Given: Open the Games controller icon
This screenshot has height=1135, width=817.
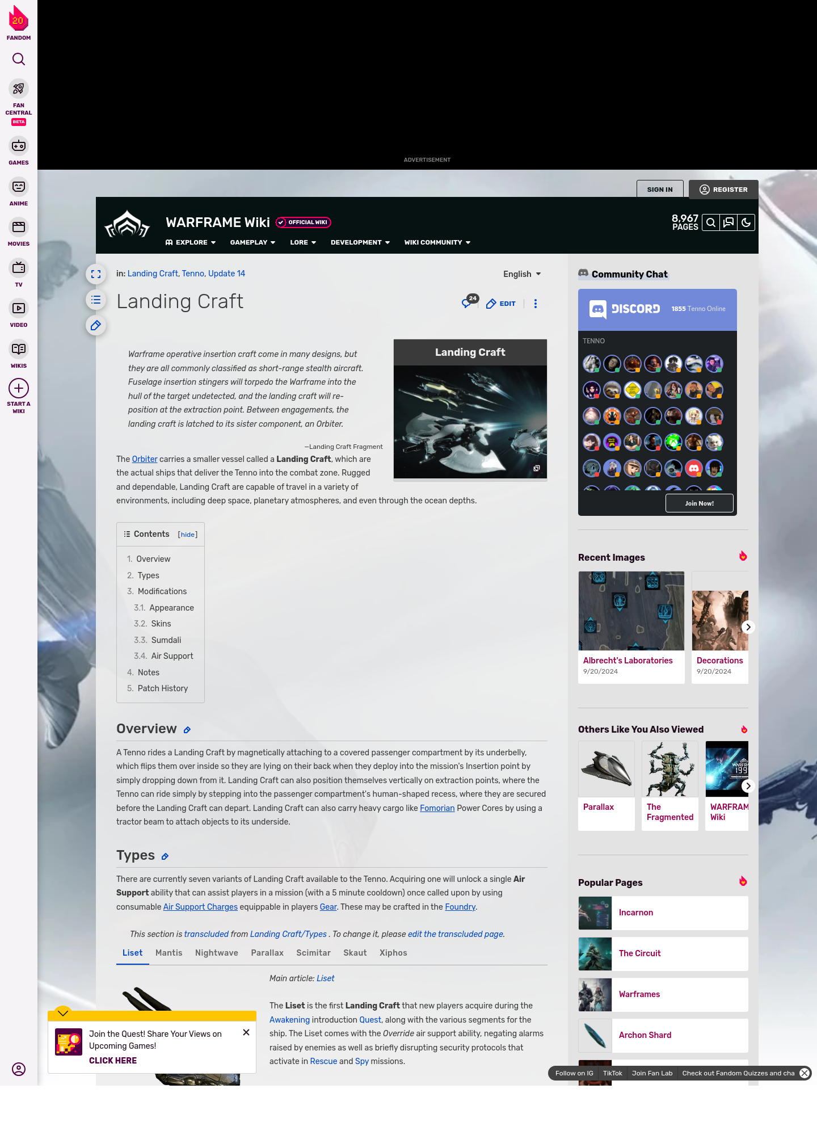Looking at the screenshot, I should click(x=19, y=146).
